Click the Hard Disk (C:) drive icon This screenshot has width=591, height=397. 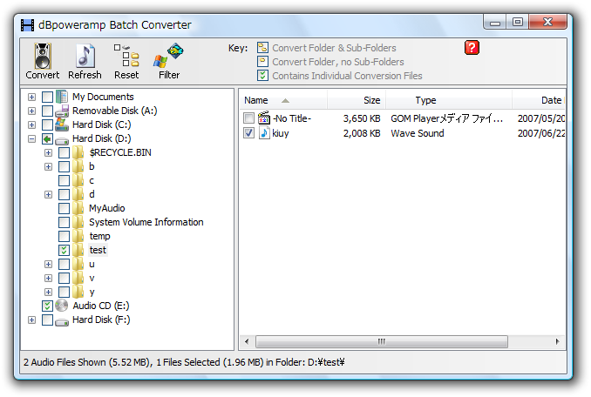pyautogui.click(x=62, y=124)
